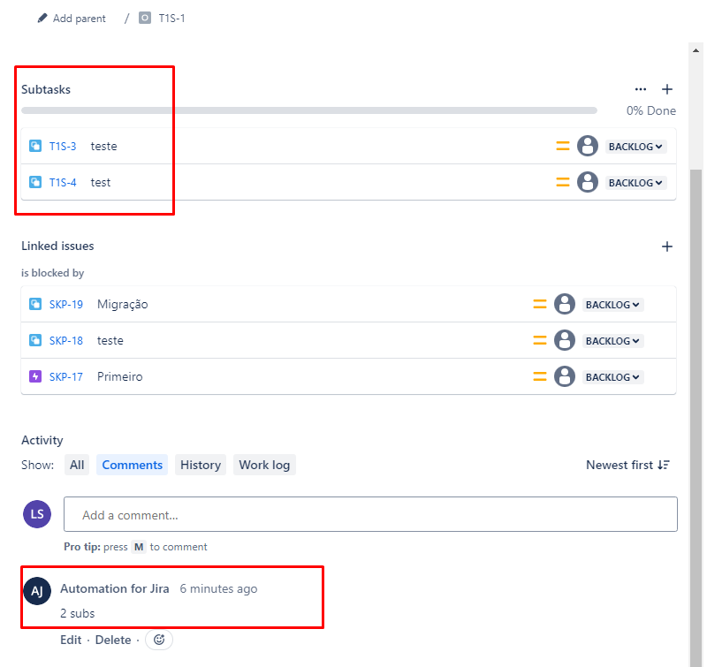This screenshot has height=667, width=707.
Task: Click Automation for Jira author name
Action: point(115,588)
